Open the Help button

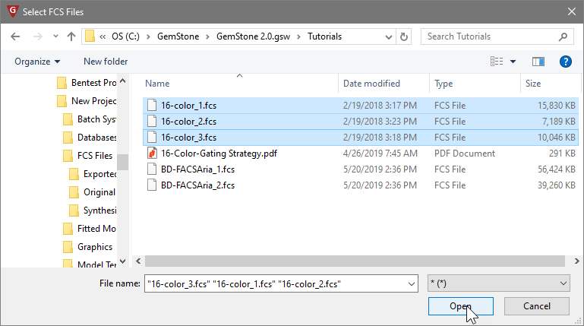point(565,62)
